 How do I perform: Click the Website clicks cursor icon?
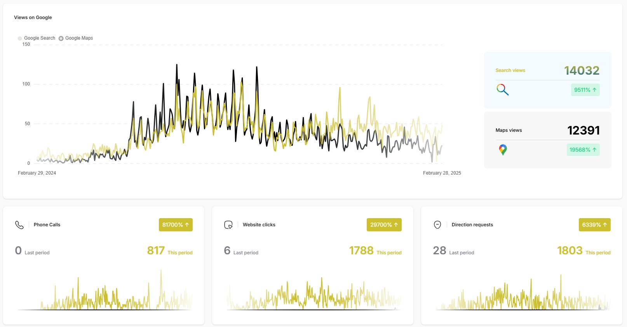pos(228,225)
